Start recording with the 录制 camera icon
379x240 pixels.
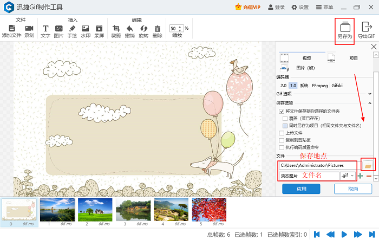coord(29,28)
